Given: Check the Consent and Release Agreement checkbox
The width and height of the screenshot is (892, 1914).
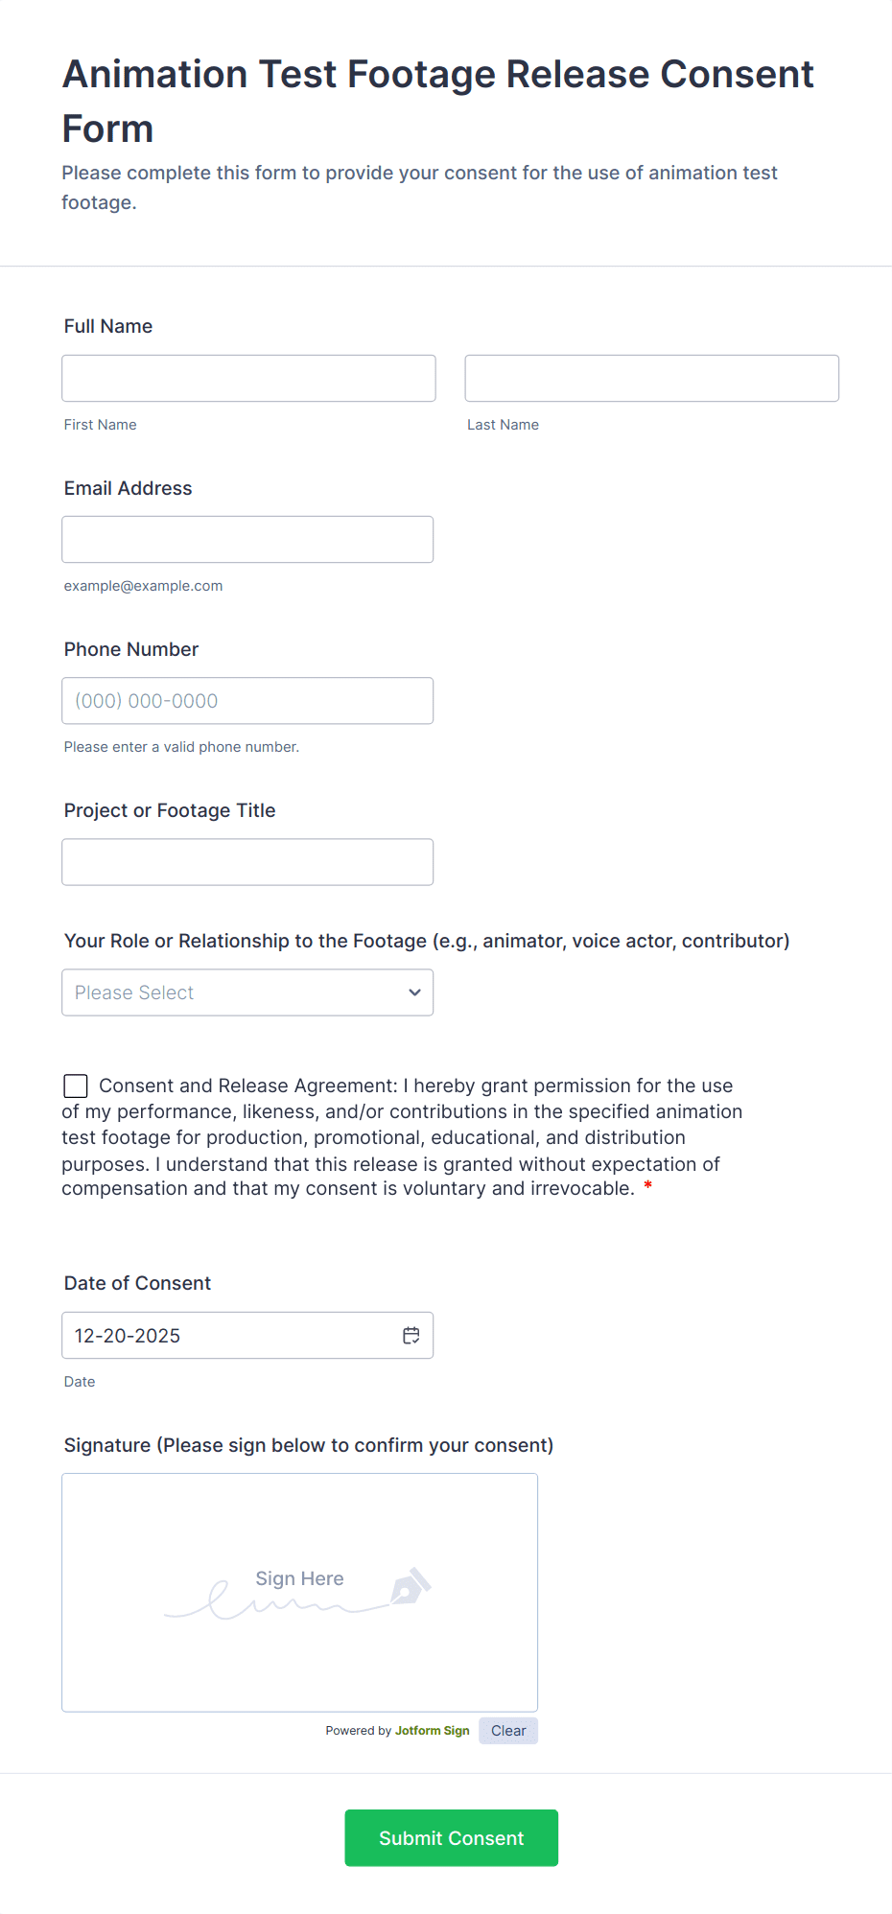Looking at the screenshot, I should pos(76,1085).
